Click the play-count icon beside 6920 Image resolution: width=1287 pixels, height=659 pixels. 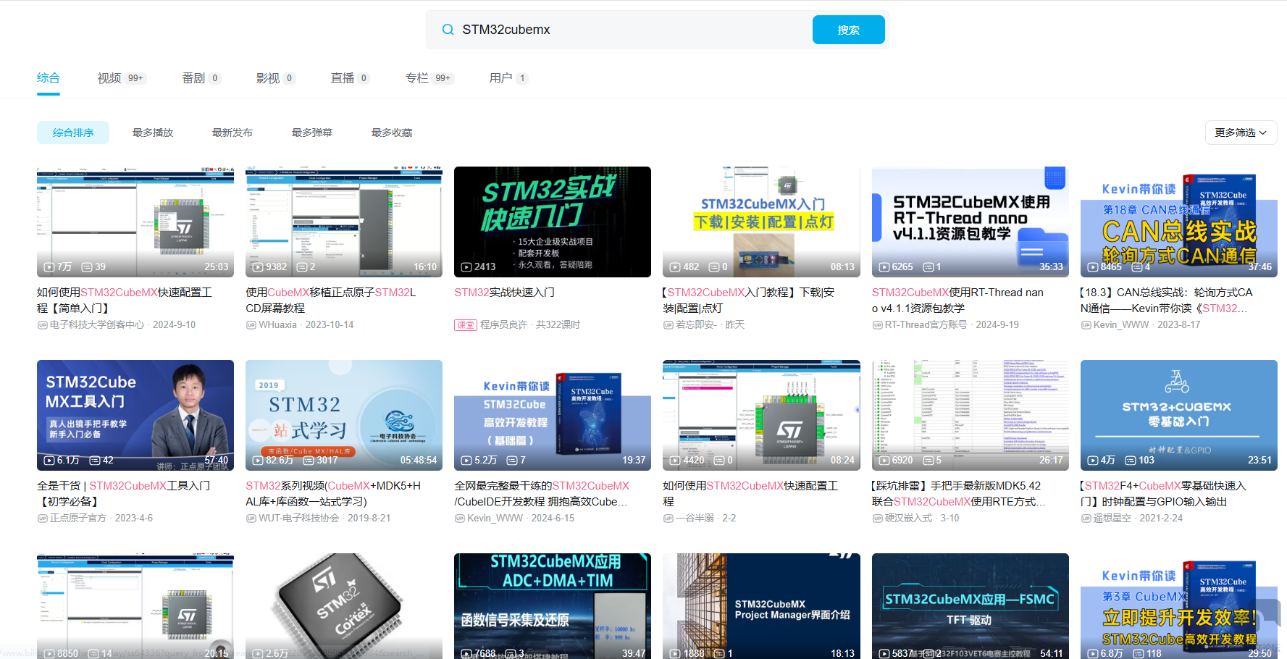tap(884, 461)
